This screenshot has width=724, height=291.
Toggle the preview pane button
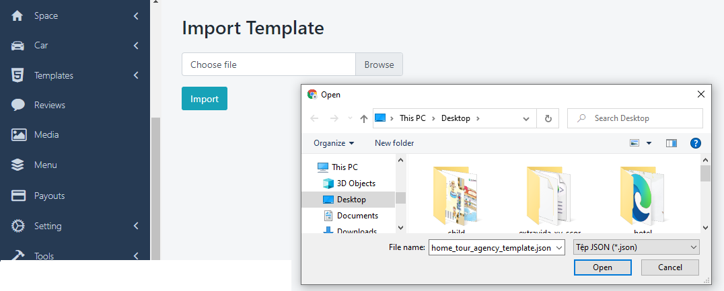coord(671,143)
